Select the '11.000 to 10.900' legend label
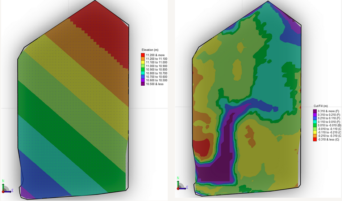This screenshot has width=342, height=201. click(157, 66)
